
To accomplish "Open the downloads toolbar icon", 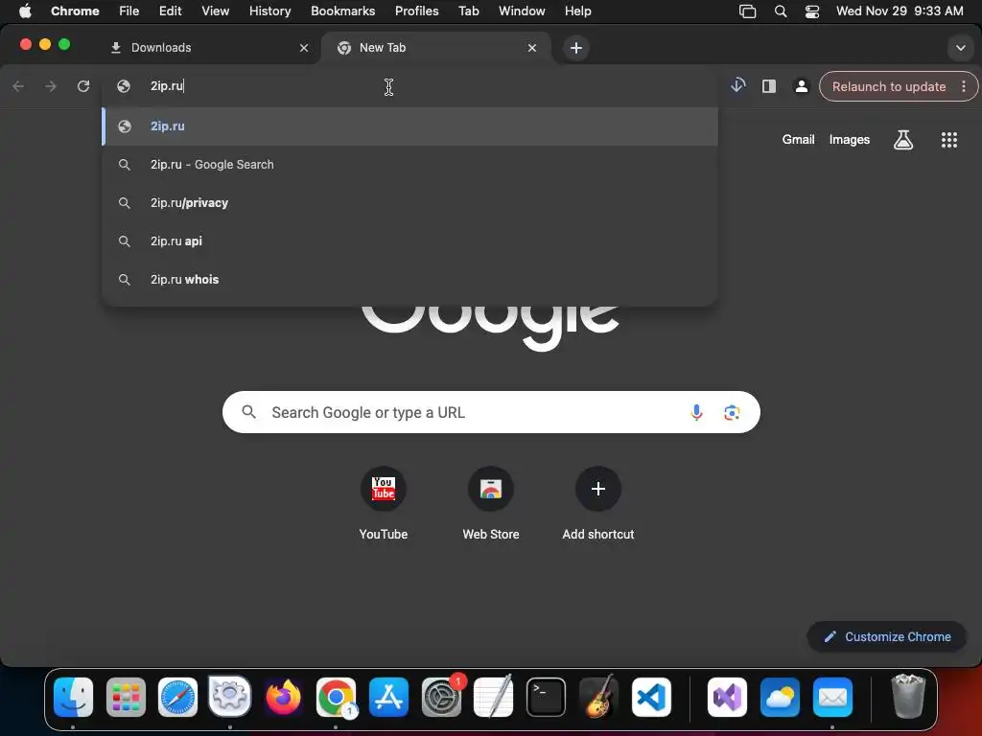I will pos(737,85).
